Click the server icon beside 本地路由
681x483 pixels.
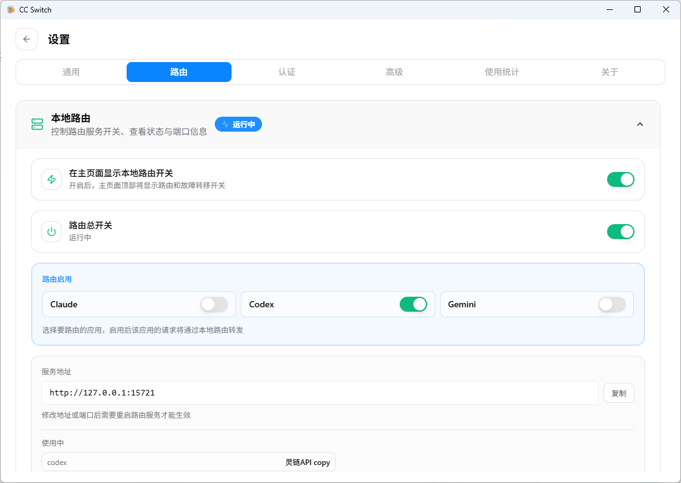coord(37,124)
